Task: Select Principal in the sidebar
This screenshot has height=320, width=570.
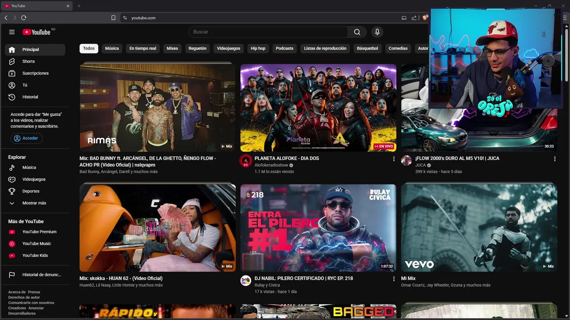Action: coord(35,49)
